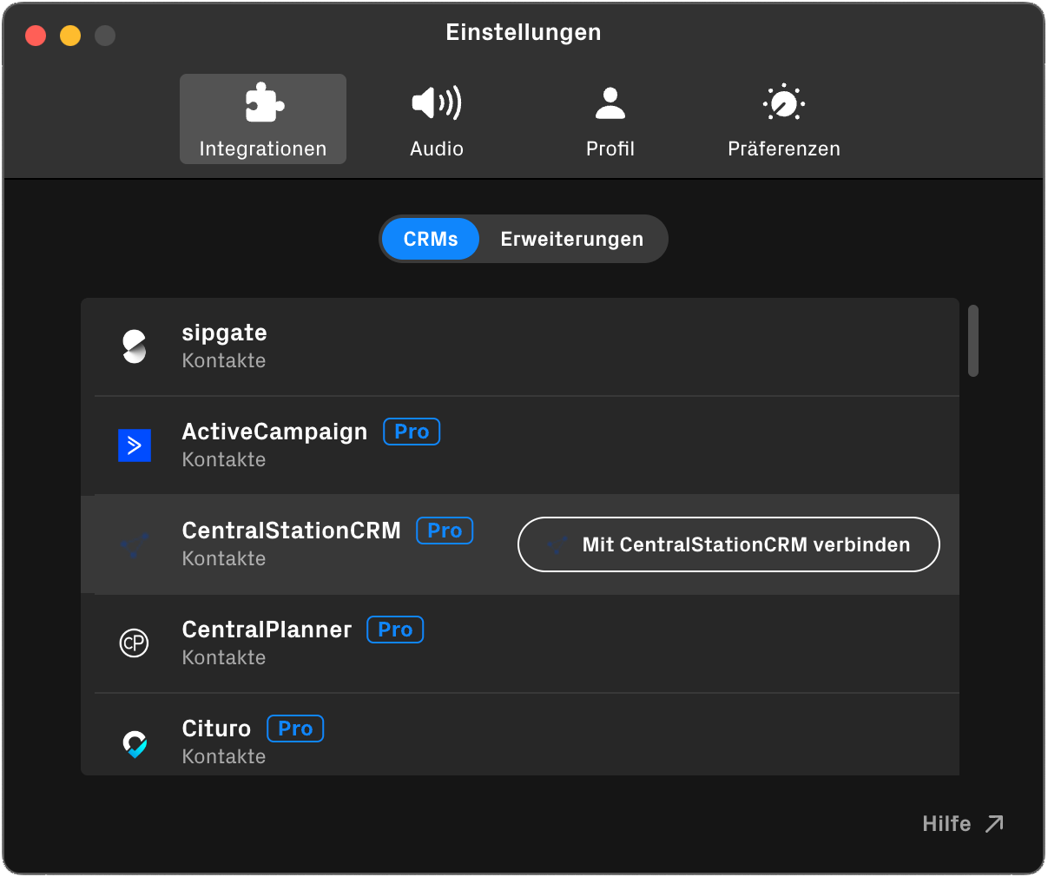Viewport: 1048px width, 877px height.
Task: Click the CRM list vertical scrollbar
Action: click(973, 340)
